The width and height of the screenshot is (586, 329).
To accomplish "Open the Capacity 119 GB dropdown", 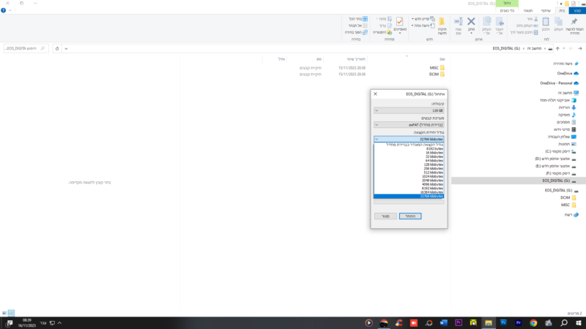I will [x=409, y=110].
